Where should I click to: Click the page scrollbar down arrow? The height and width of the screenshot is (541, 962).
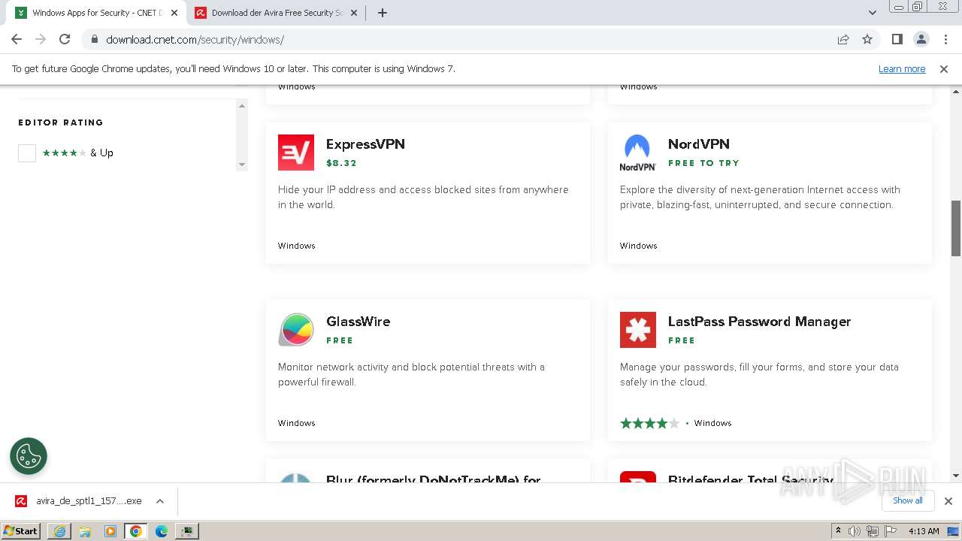coord(956,476)
